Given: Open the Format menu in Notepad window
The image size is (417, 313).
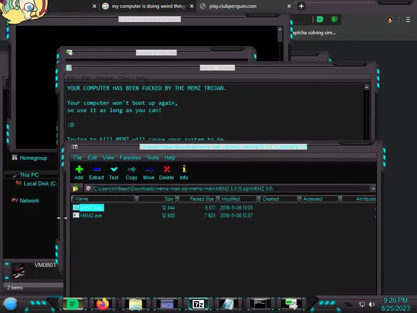Looking at the screenshot, I should 105,78.
